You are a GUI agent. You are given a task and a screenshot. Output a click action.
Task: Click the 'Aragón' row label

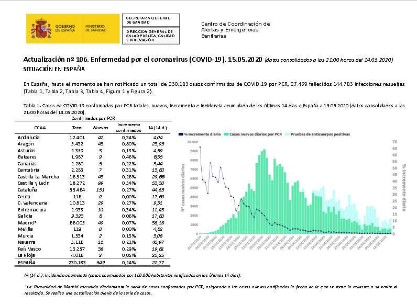click(26, 144)
